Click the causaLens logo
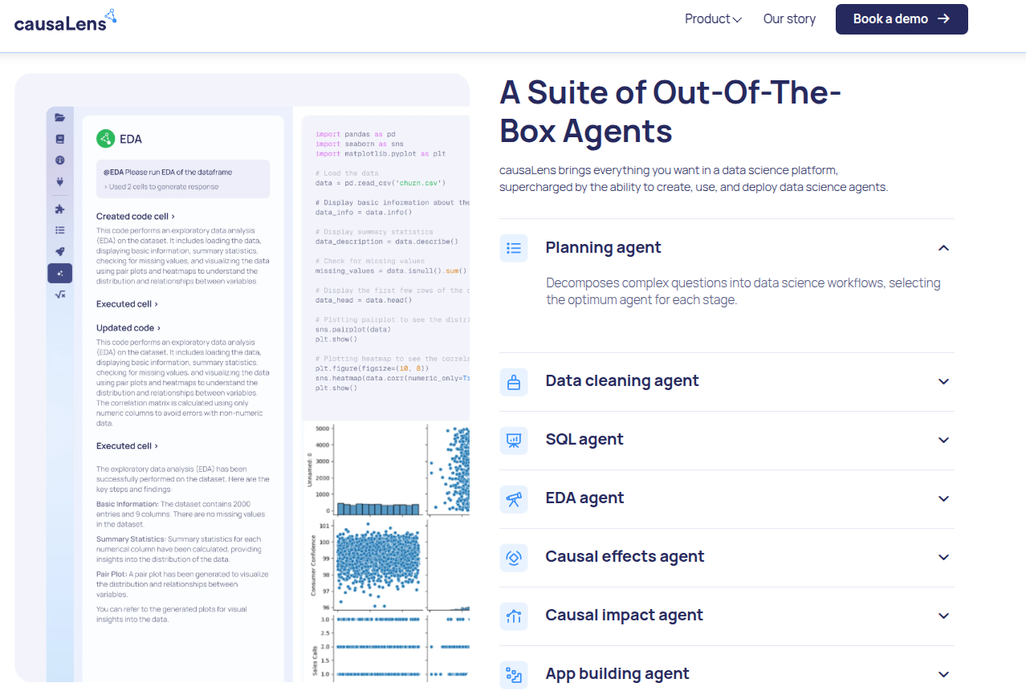This screenshot has height=695, width=1026. tap(66, 19)
